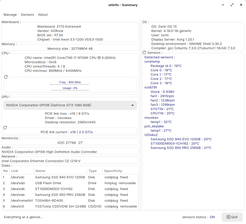Maximize the uhInfo Summary window
This screenshot has height=224, width=246.
point(232,5)
